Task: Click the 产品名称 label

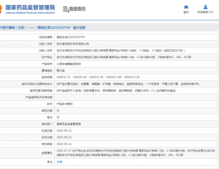Action: coord(47,64)
